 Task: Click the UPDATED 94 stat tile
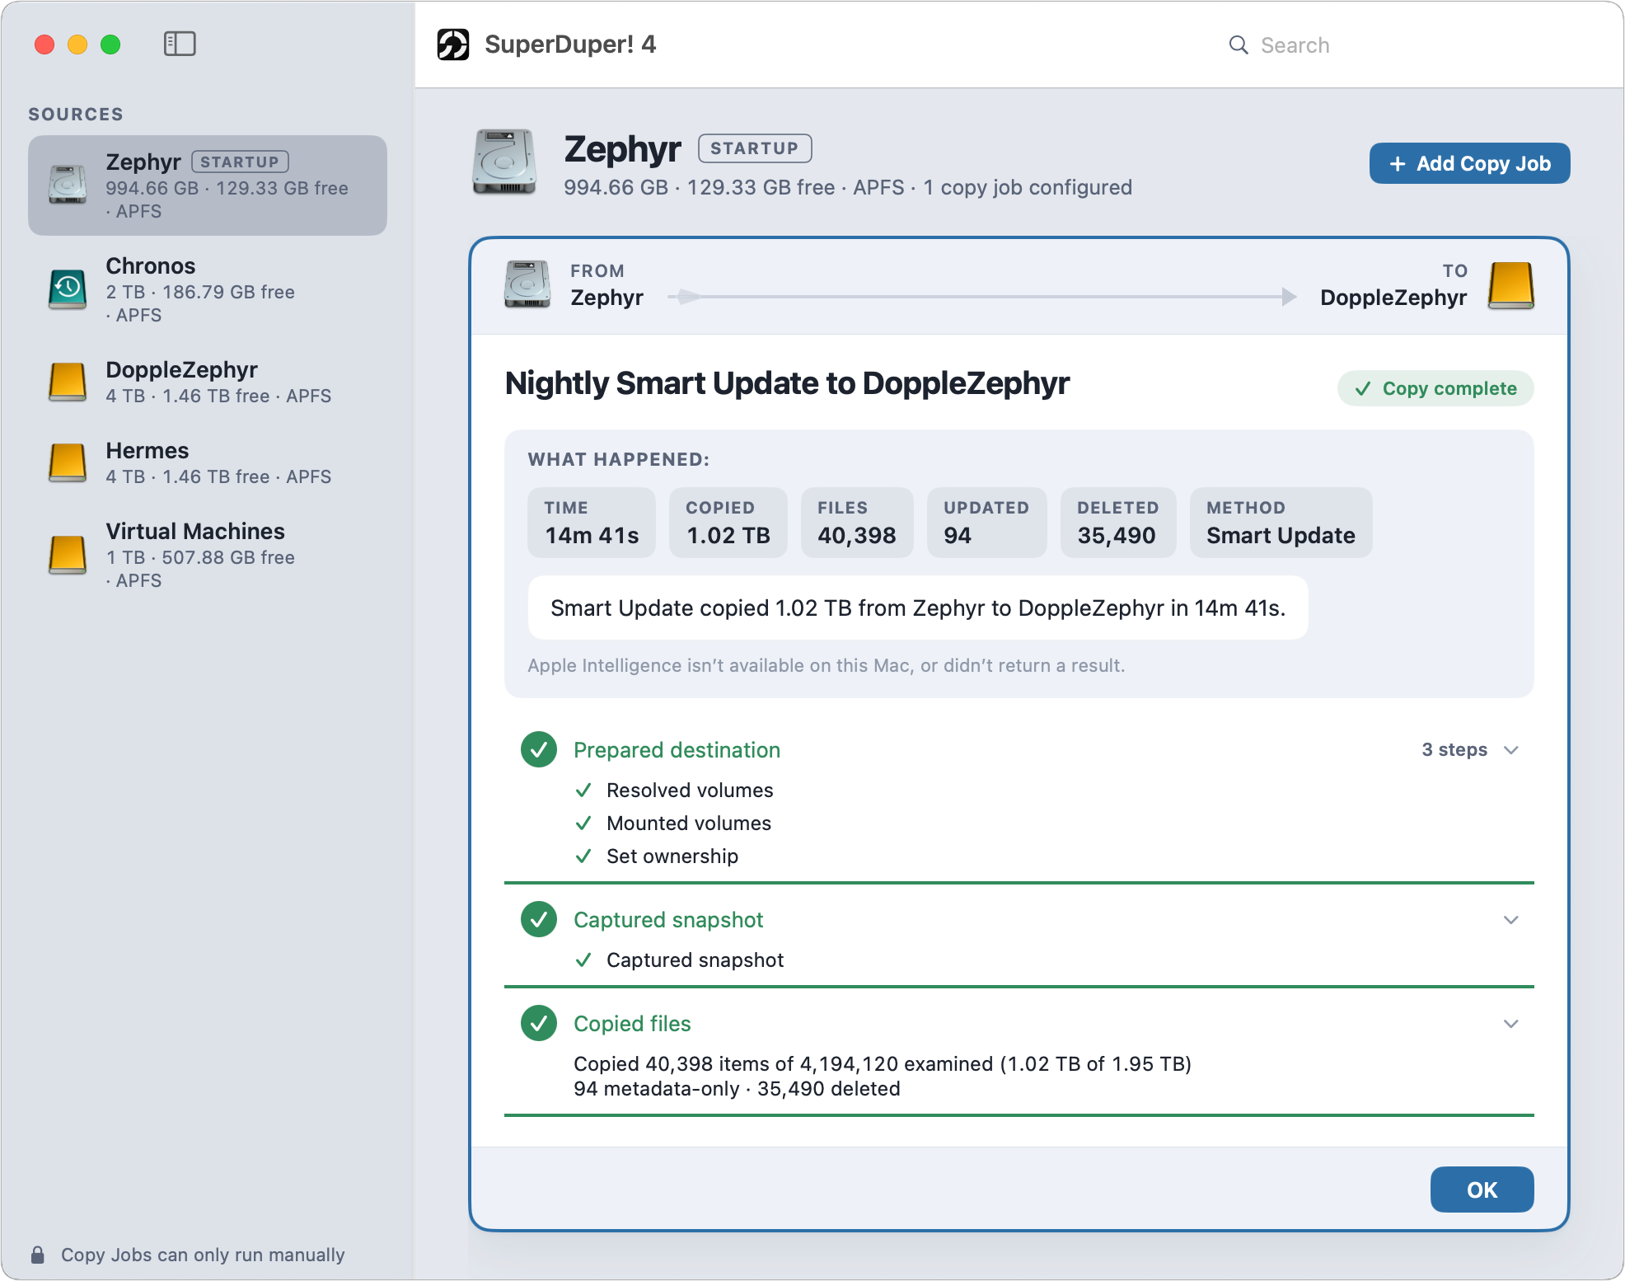(x=987, y=523)
